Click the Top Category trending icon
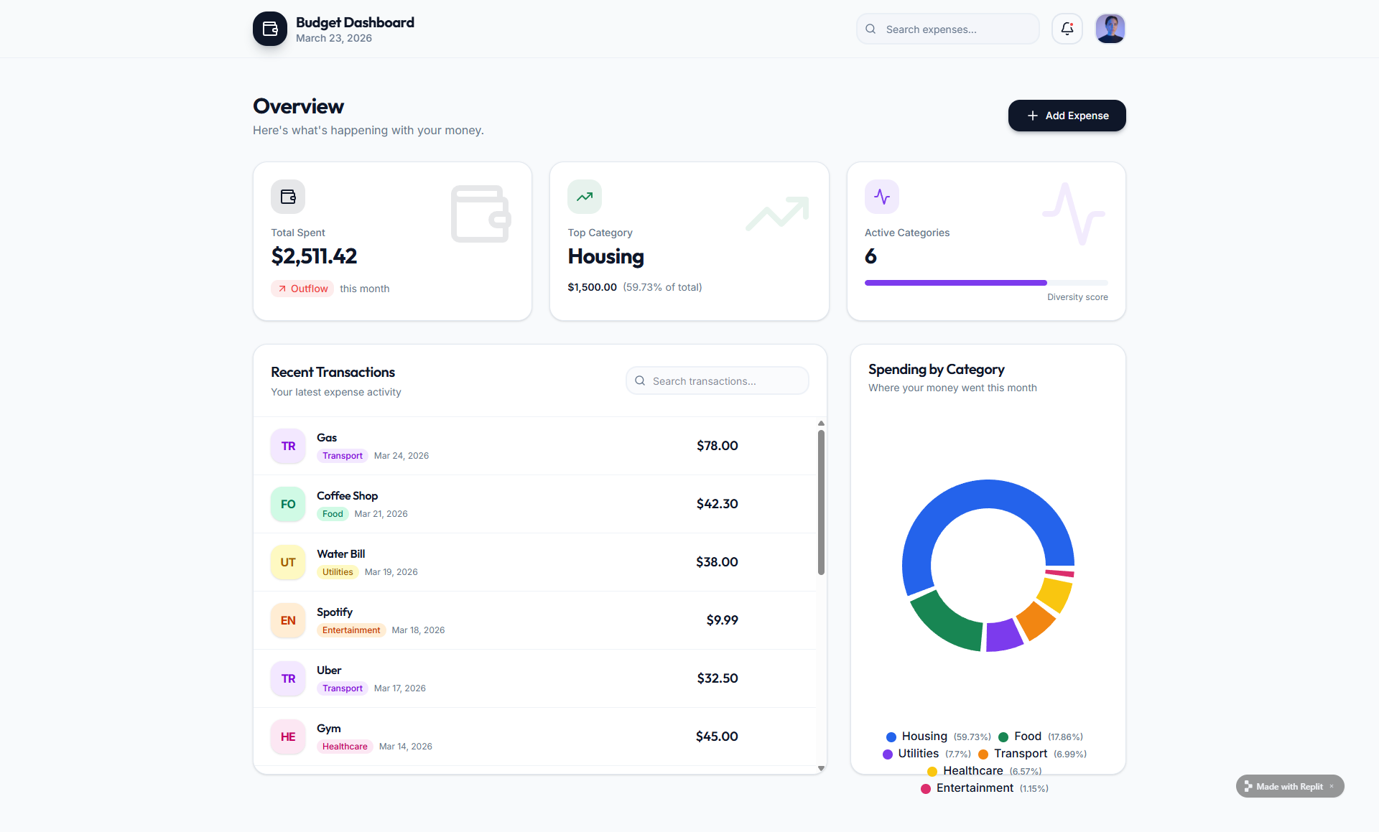1379x832 pixels. 585,197
